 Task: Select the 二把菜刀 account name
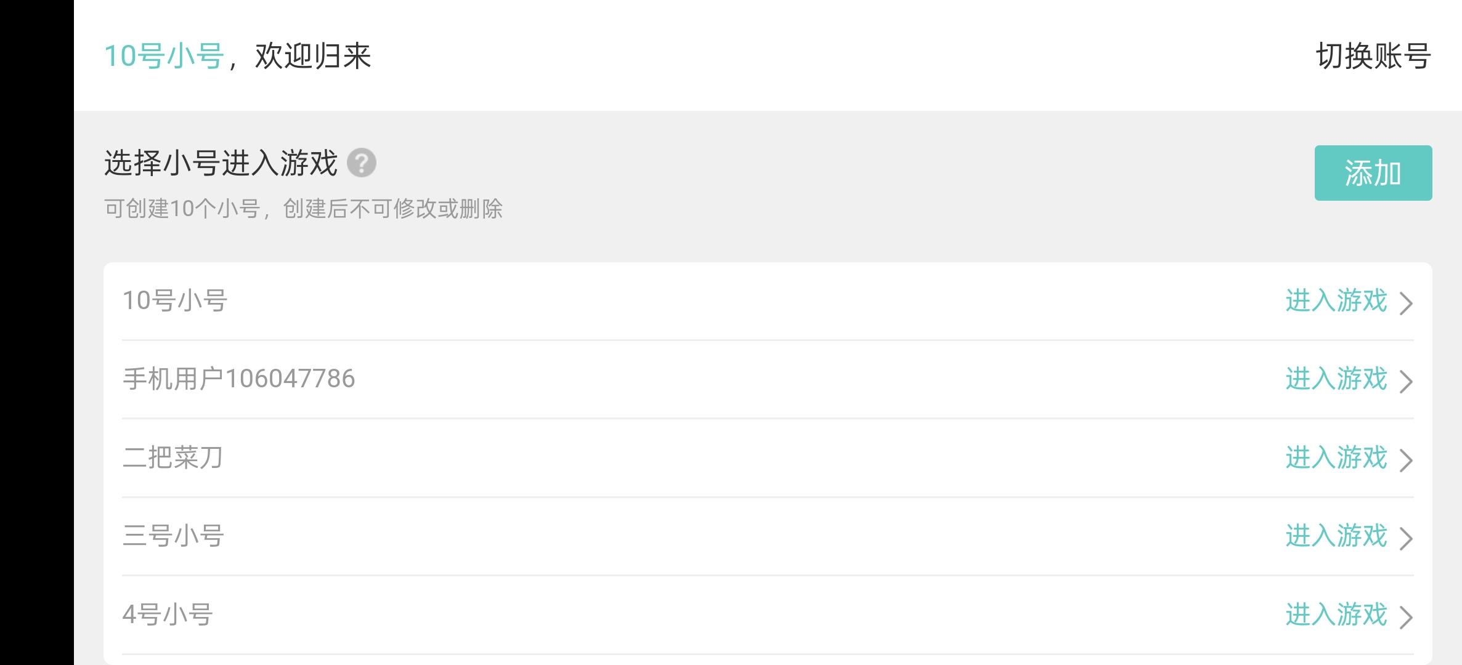tap(173, 457)
